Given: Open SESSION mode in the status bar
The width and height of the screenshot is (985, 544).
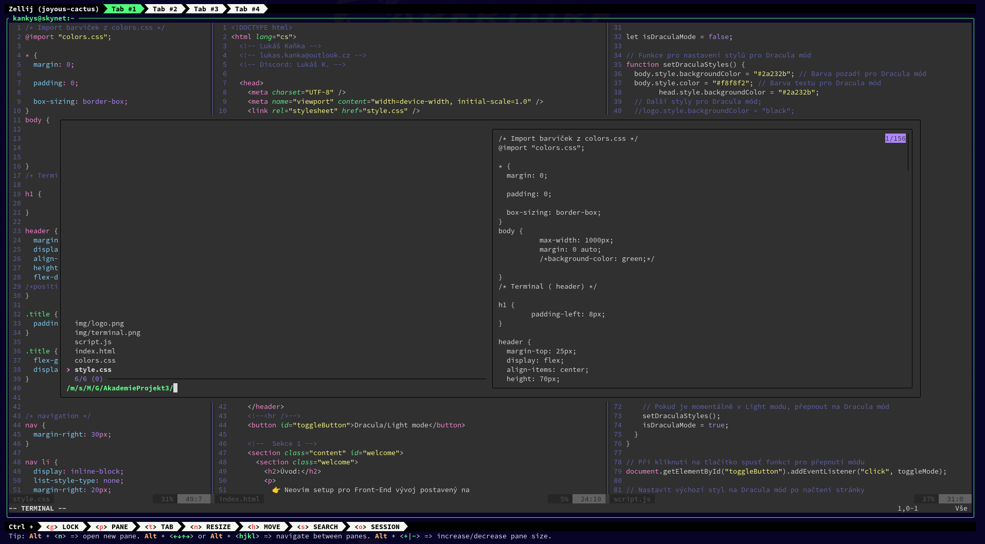Looking at the screenshot, I should pos(378,527).
